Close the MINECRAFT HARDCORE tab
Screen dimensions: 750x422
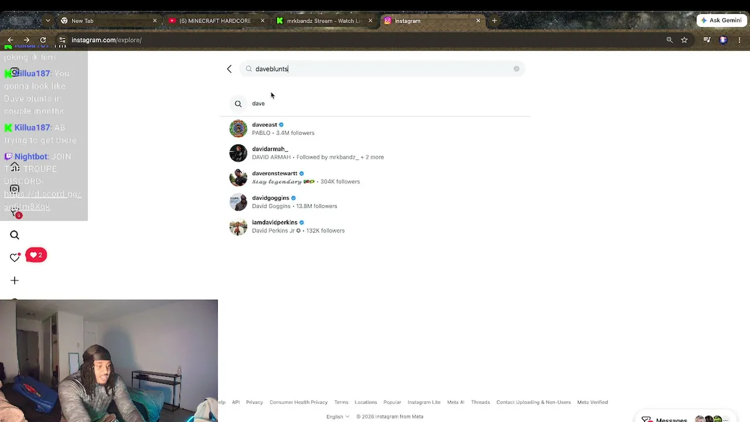[262, 21]
